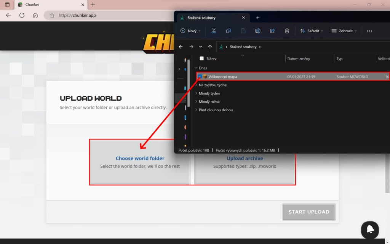Open the Nový dropdown menu
This screenshot has height=244, width=390.
click(190, 31)
